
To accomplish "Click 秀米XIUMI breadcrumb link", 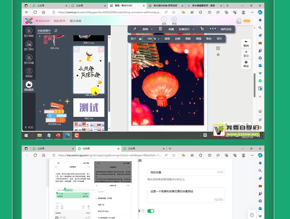I will (42, 21).
